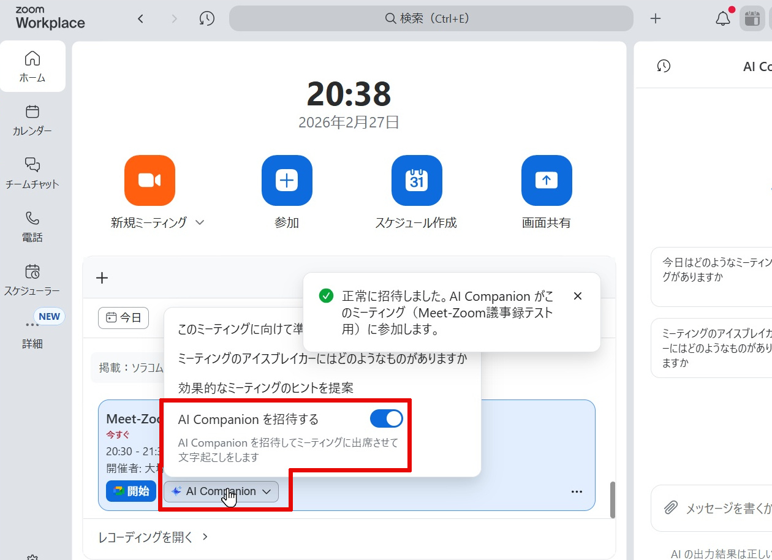772x560 pixels.
Task: Open the Phone (電話) sidebar item
Action: [x=32, y=227]
